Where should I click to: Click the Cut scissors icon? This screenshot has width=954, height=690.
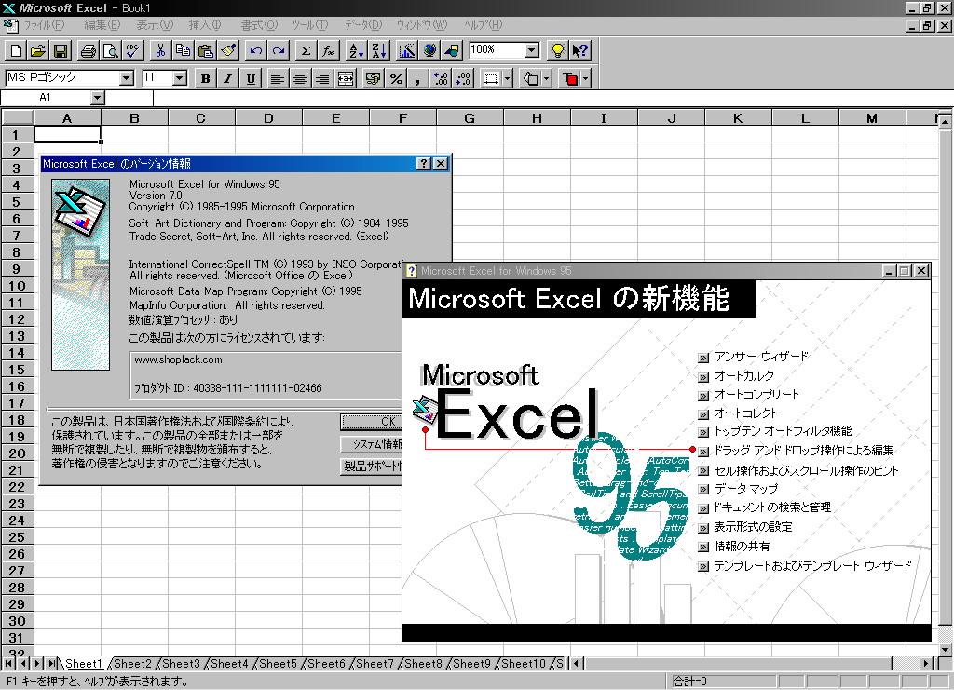pos(160,50)
